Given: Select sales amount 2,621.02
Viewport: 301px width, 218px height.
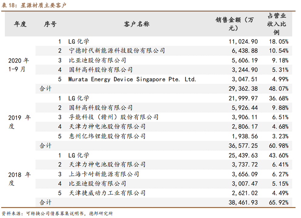Looking at the screenshot, I should pos(245,193).
